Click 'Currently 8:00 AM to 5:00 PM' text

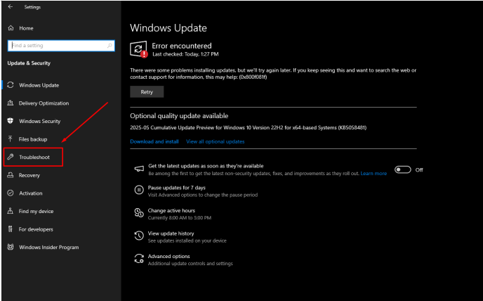point(180,217)
